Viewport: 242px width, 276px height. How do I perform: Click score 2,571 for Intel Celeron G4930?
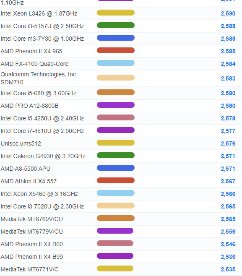pyautogui.click(x=228, y=156)
